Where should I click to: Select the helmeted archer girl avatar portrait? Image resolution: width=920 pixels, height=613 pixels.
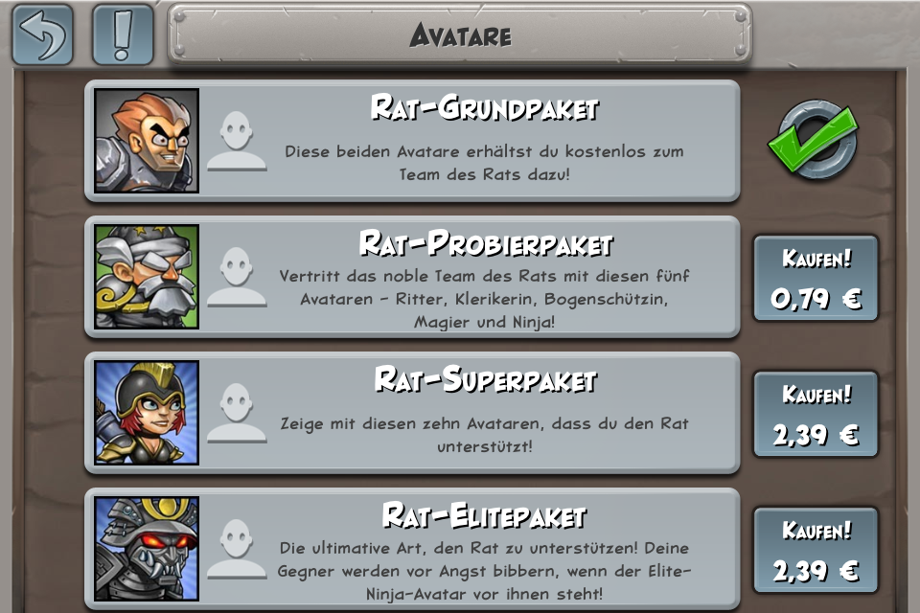(x=147, y=413)
